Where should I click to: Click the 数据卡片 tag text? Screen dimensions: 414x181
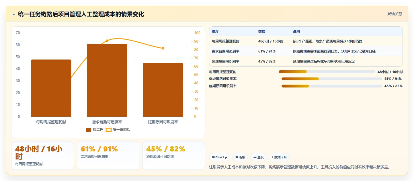(x=281, y=157)
